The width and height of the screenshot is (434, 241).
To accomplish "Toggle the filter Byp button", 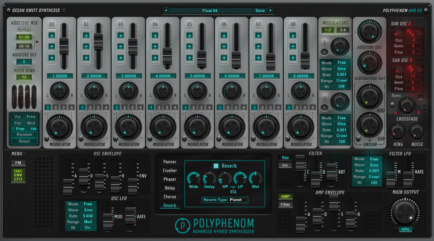I will 286,158.
